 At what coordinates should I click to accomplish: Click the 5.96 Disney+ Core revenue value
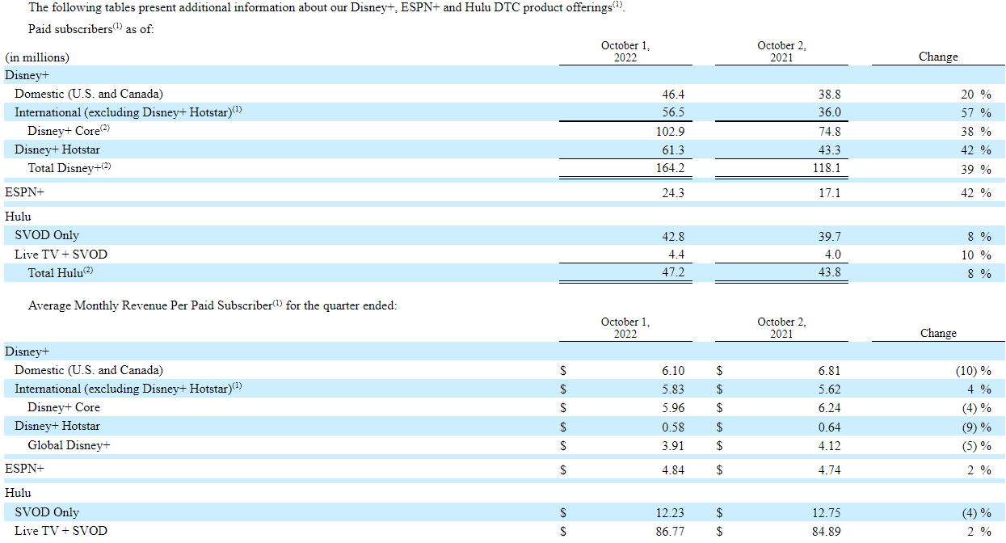(x=673, y=408)
